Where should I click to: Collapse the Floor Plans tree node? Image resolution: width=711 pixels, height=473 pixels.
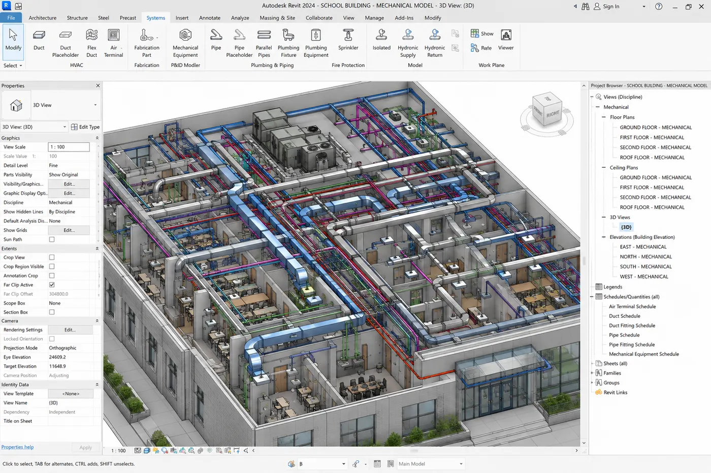(604, 117)
